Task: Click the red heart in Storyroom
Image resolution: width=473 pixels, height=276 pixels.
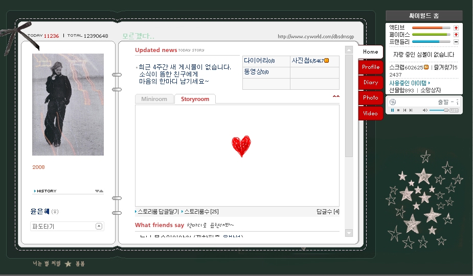Action: coord(241,146)
